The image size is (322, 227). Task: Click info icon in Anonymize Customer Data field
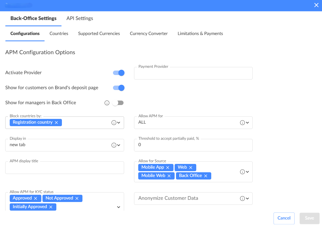[x=242, y=198]
